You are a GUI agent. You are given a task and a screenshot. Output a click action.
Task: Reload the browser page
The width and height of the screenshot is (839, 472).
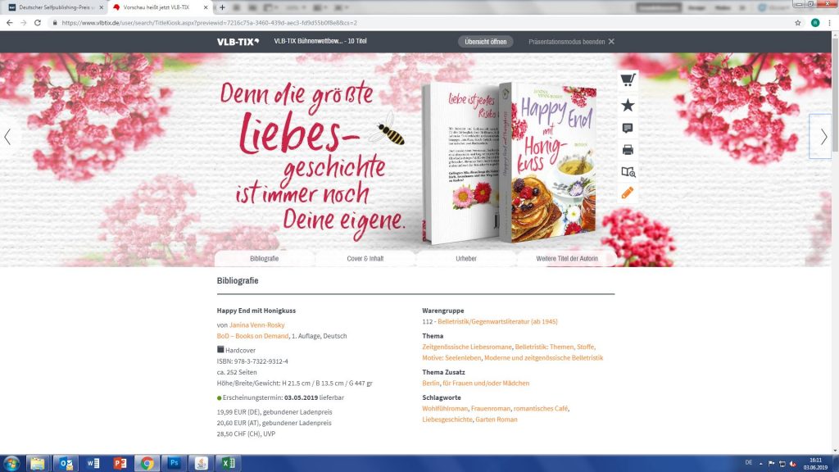click(38, 23)
